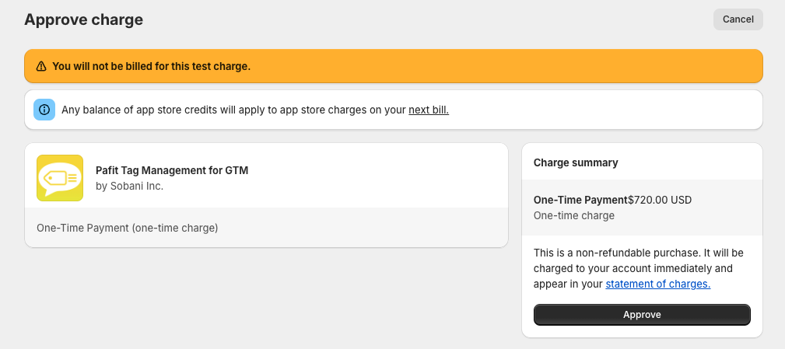The width and height of the screenshot is (785, 349).
Task: Click the test charge warning message text
Action: pos(151,66)
